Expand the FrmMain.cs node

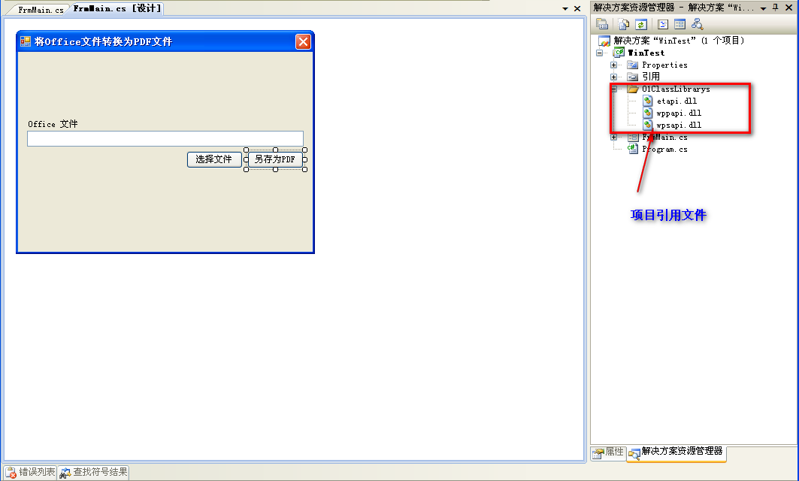coord(613,137)
